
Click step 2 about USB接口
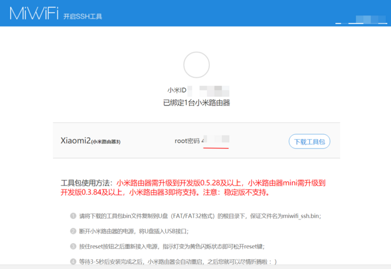(129, 232)
